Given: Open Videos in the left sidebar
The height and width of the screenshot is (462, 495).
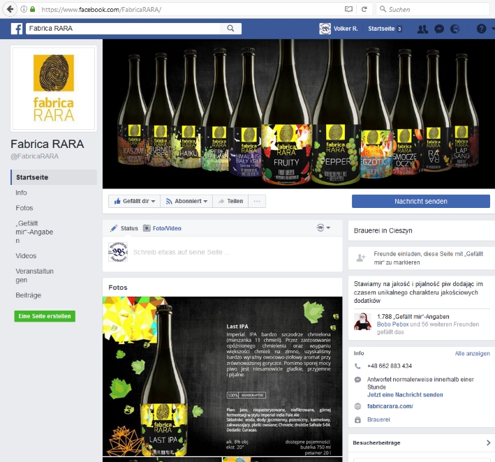Looking at the screenshot, I should [x=26, y=256].
